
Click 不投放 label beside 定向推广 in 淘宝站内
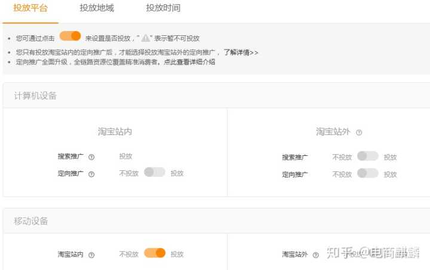128,173
